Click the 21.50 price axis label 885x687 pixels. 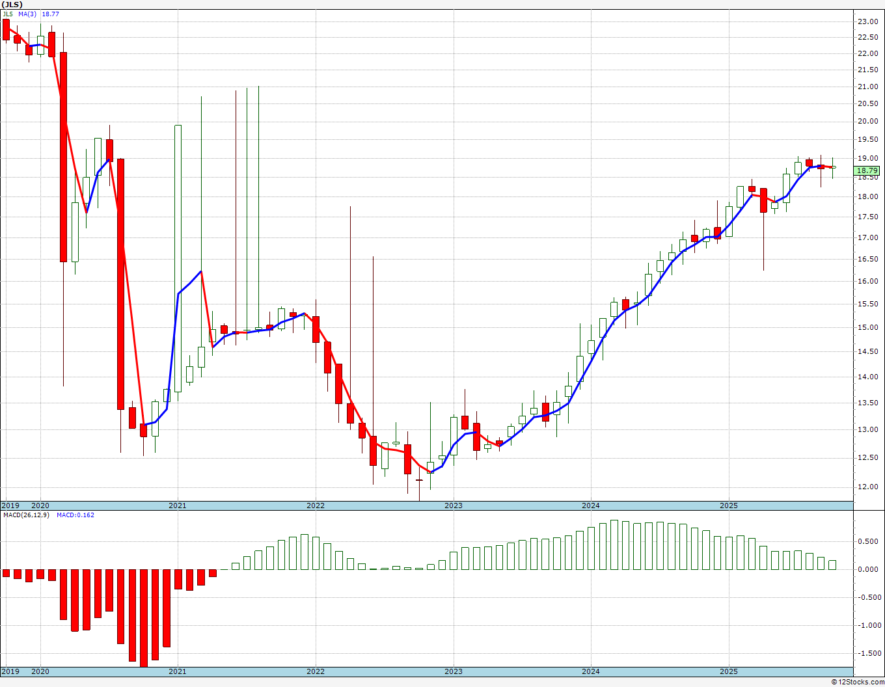[868, 70]
